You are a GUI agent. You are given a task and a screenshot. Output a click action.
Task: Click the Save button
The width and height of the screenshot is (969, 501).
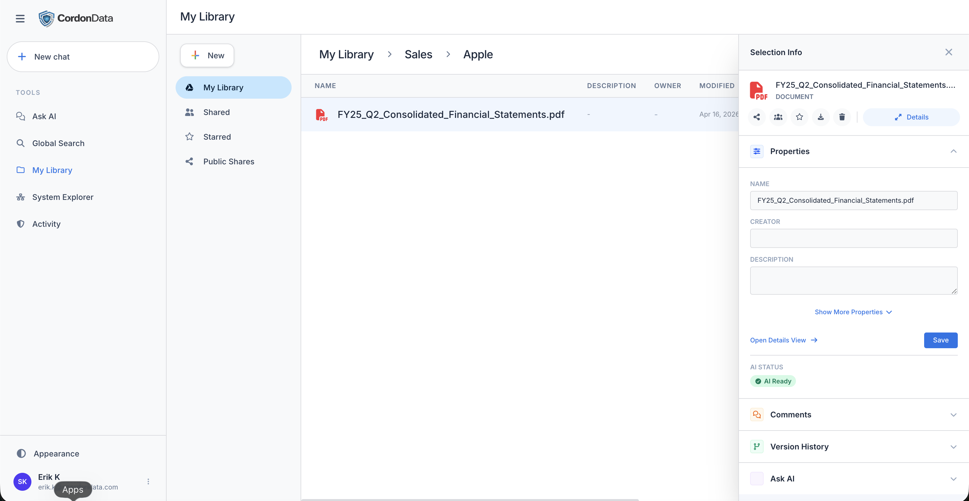pos(940,340)
